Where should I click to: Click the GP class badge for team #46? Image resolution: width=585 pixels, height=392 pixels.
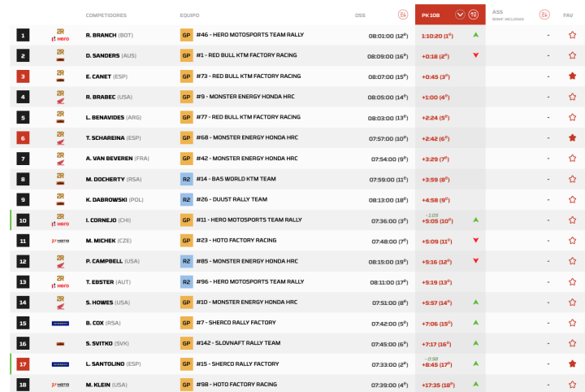[x=186, y=36]
